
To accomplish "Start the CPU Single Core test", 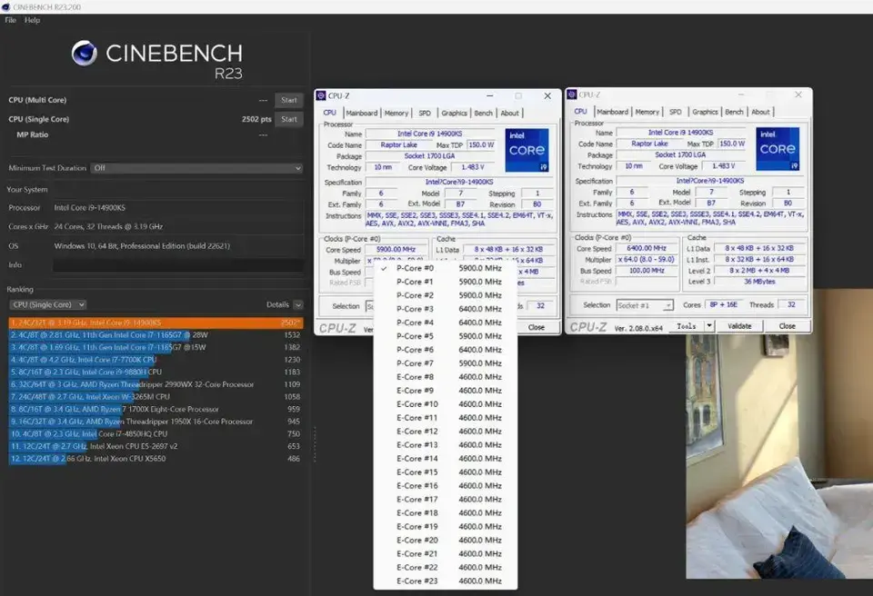I will (x=289, y=119).
